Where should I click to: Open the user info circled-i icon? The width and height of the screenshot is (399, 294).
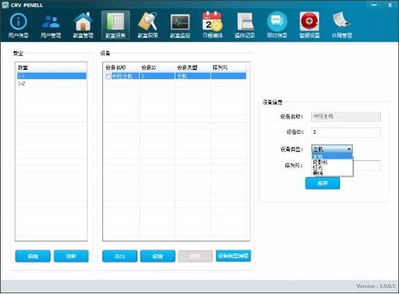tap(18, 22)
